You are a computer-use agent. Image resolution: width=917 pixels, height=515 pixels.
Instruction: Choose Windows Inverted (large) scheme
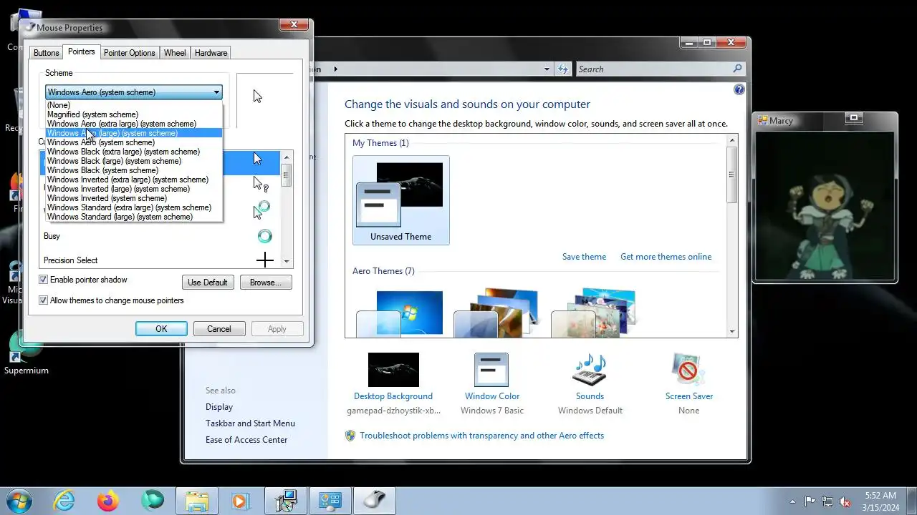(x=134, y=189)
